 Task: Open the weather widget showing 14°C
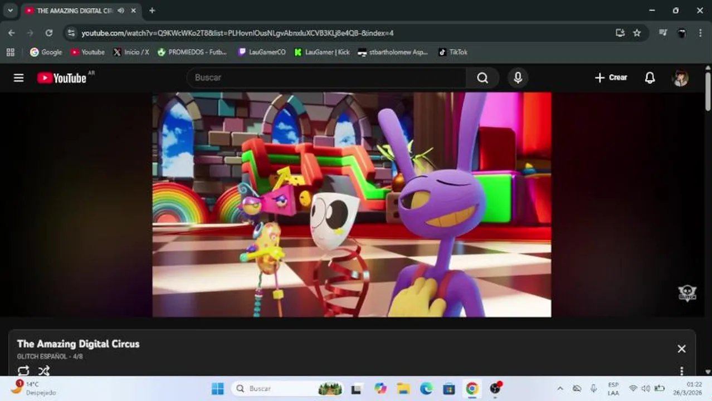(x=33, y=388)
